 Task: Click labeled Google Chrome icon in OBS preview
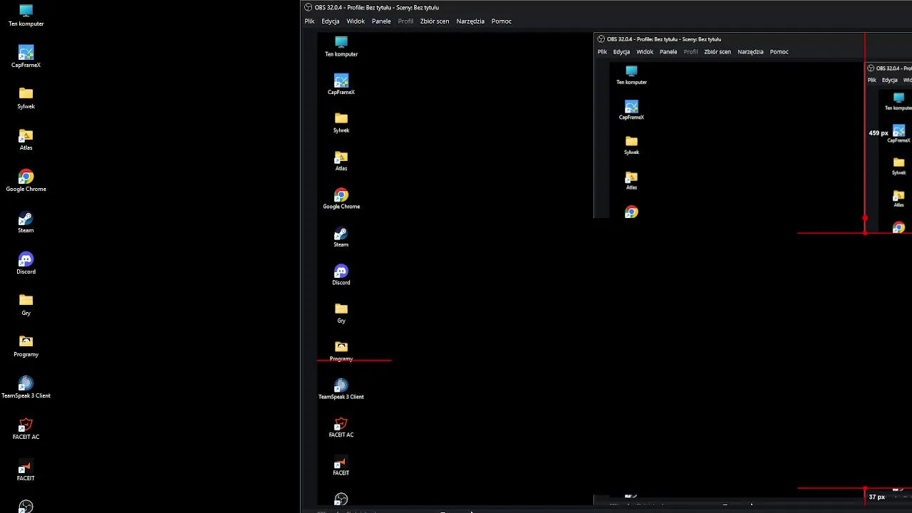tap(341, 199)
